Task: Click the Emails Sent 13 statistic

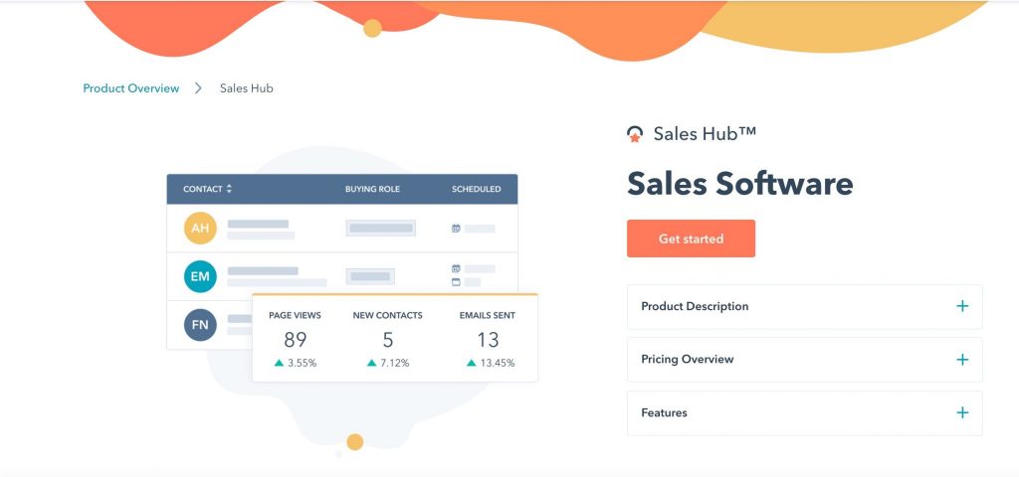Action: [488, 340]
